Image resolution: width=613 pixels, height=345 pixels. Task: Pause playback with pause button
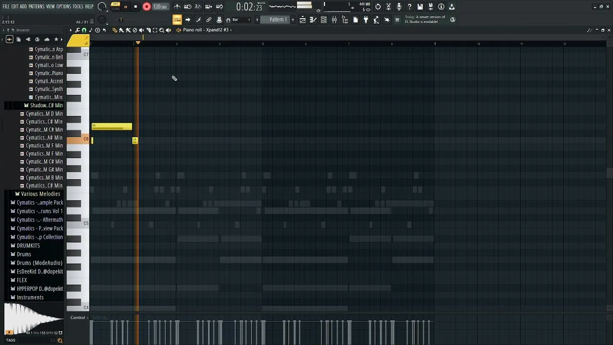coord(125,7)
